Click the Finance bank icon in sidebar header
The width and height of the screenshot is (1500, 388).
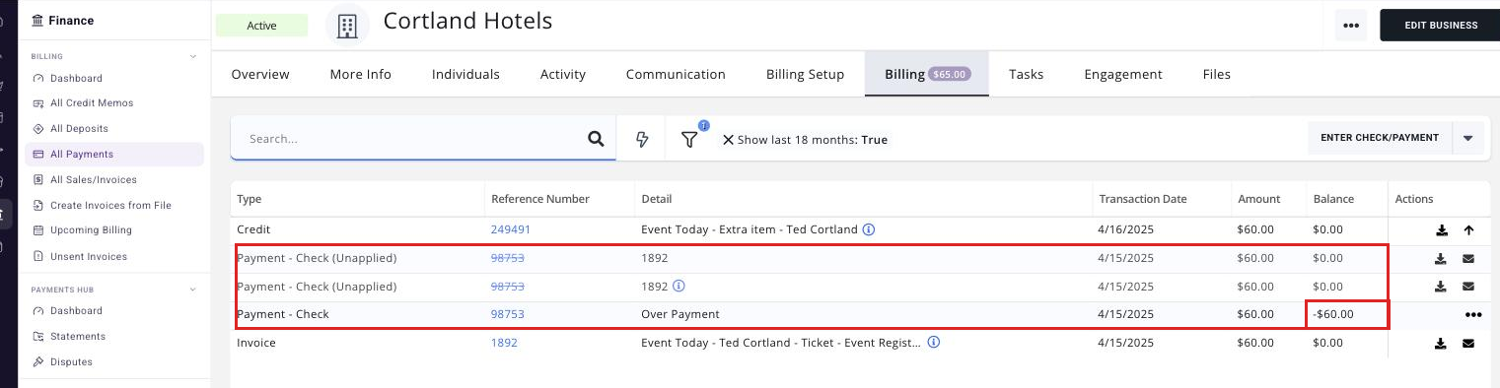coord(37,20)
